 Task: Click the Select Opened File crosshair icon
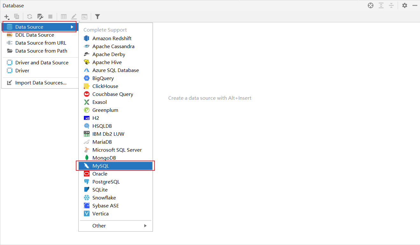370,5
